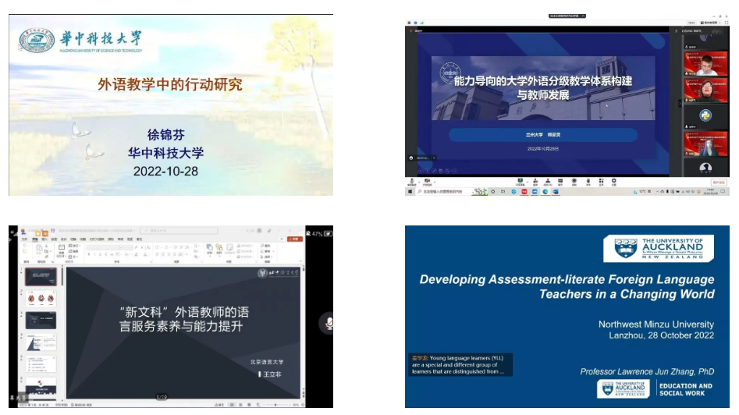739x415 pixels.
Task: Select the long-haired woman's video thumbnail
Action: (x=705, y=144)
